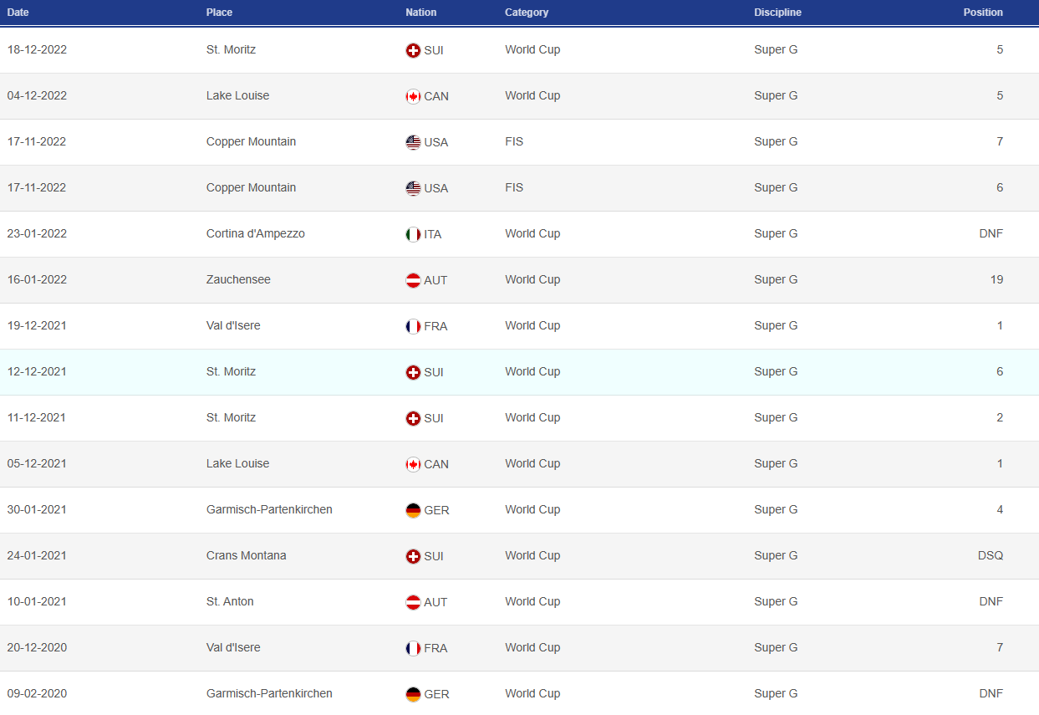
Task: Select Garmisch-Partenkirchen in the 30-01-2021 row
Action: 269,509
